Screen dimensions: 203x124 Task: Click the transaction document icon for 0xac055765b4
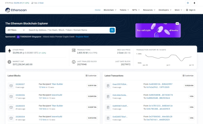[x=108, y=86]
